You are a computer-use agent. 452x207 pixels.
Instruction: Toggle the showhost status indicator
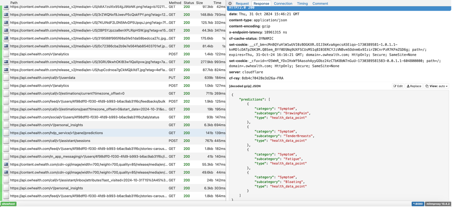(x=8, y=204)
